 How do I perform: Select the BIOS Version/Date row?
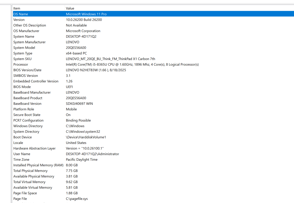(153, 70)
